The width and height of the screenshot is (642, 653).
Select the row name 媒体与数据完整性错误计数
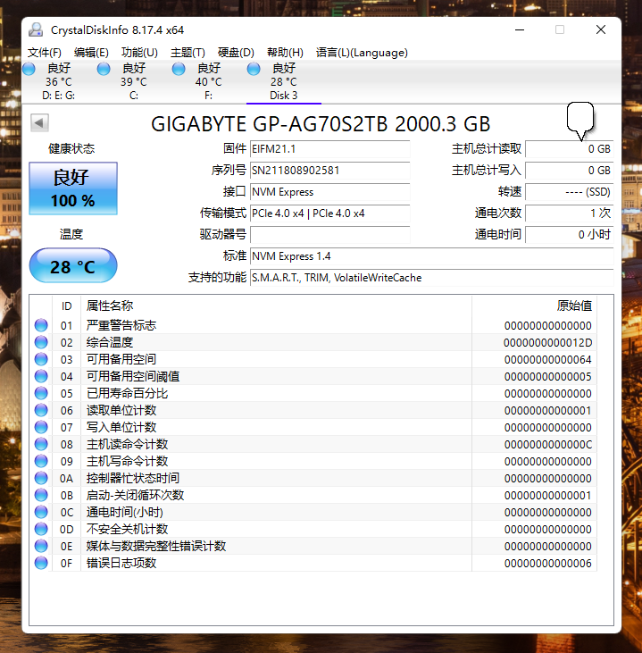click(156, 546)
